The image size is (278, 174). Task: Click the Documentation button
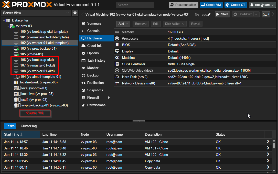click(x=183, y=5)
